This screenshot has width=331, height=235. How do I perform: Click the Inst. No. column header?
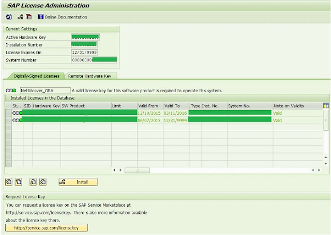(x=214, y=106)
